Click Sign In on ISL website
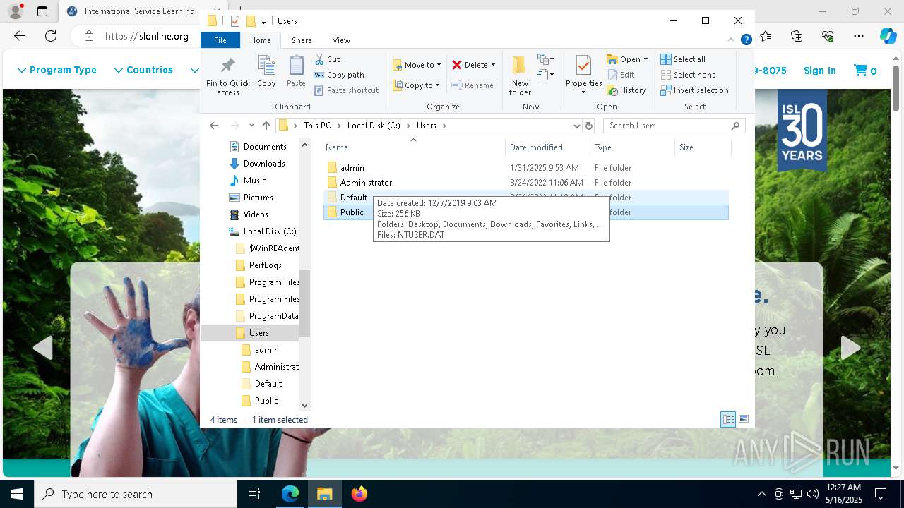 (x=819, y=71)
